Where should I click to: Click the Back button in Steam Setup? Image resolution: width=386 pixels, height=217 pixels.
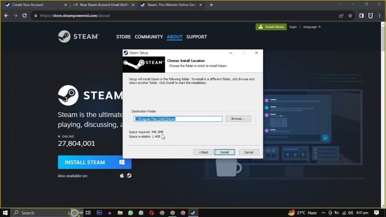pos(203,153)
